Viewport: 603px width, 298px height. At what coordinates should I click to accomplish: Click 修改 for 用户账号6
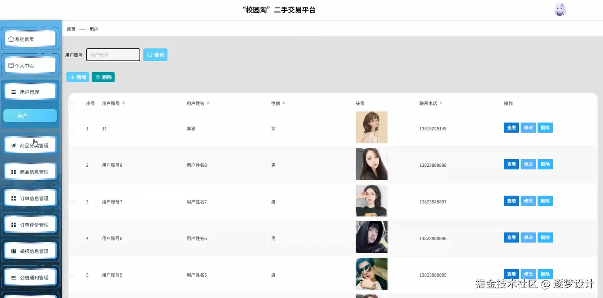[528, 238]
